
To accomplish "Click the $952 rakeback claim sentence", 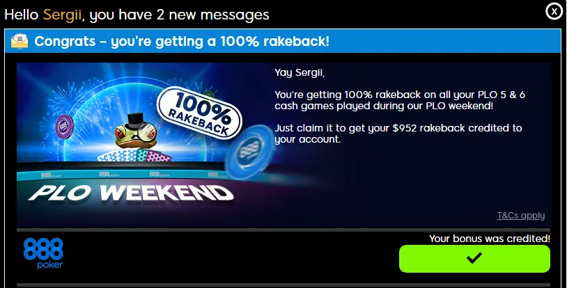I will point(398,134).
